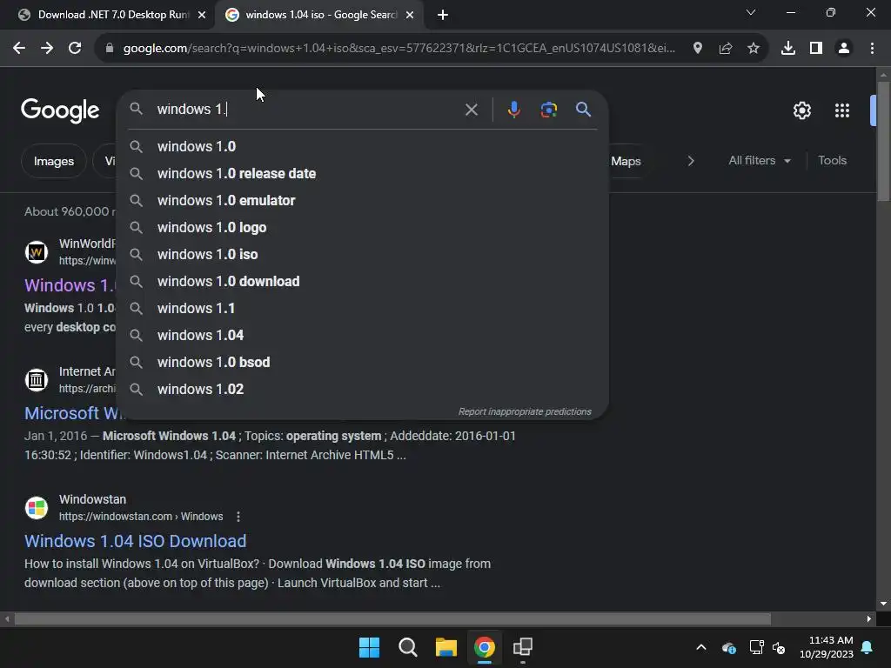Viewport: 891px width, 668px height.
Task: Click the display connection tray icon
Action: 756,647
